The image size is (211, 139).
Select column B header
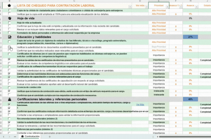[x=9, y=1]
